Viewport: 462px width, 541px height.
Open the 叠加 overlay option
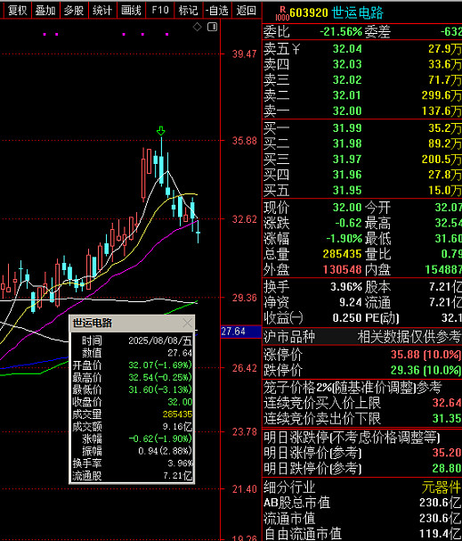tap(45, 11)
